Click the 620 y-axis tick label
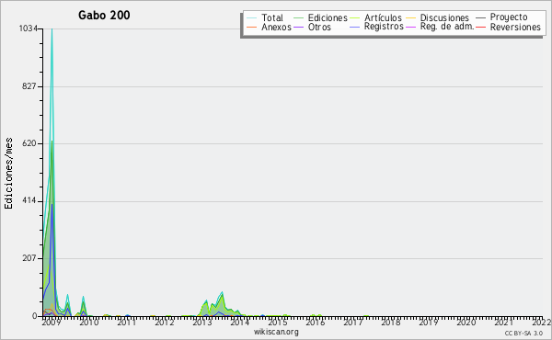 click(x=29, y=143)
